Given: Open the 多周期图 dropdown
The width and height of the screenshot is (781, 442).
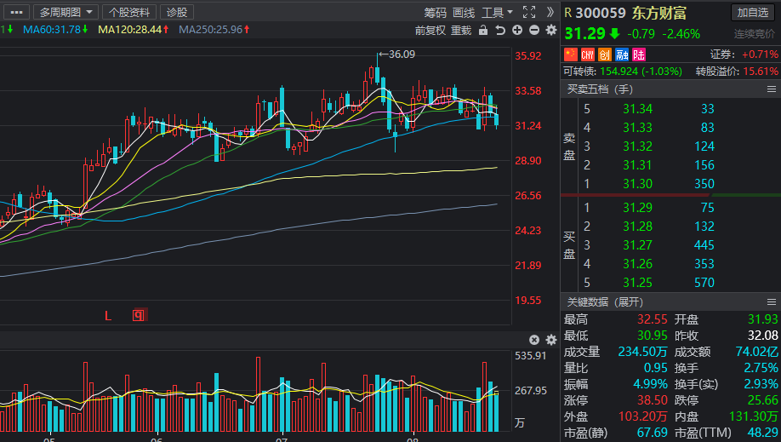Looking at the screenshot, I should 66,12.
